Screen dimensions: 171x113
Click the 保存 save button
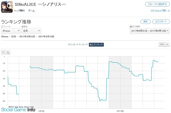point(145,22)
